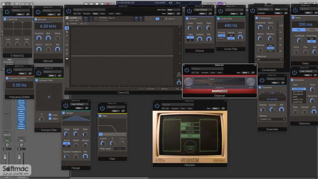318x179 pixels.
Task: Toggle the Formant Filter power icon
Action: pyautogui.click(x=39, y=73)
